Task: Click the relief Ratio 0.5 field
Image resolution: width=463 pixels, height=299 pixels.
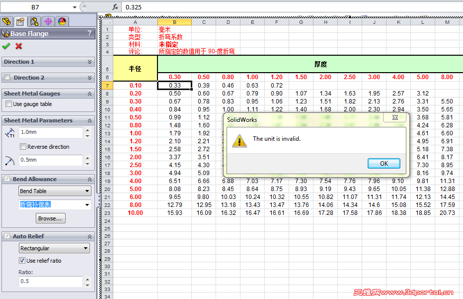Action: [x=51, y=281]
